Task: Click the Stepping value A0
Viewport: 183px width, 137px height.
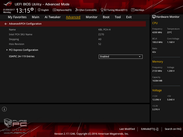Action: pyautogui.click(x=100, y=39)
